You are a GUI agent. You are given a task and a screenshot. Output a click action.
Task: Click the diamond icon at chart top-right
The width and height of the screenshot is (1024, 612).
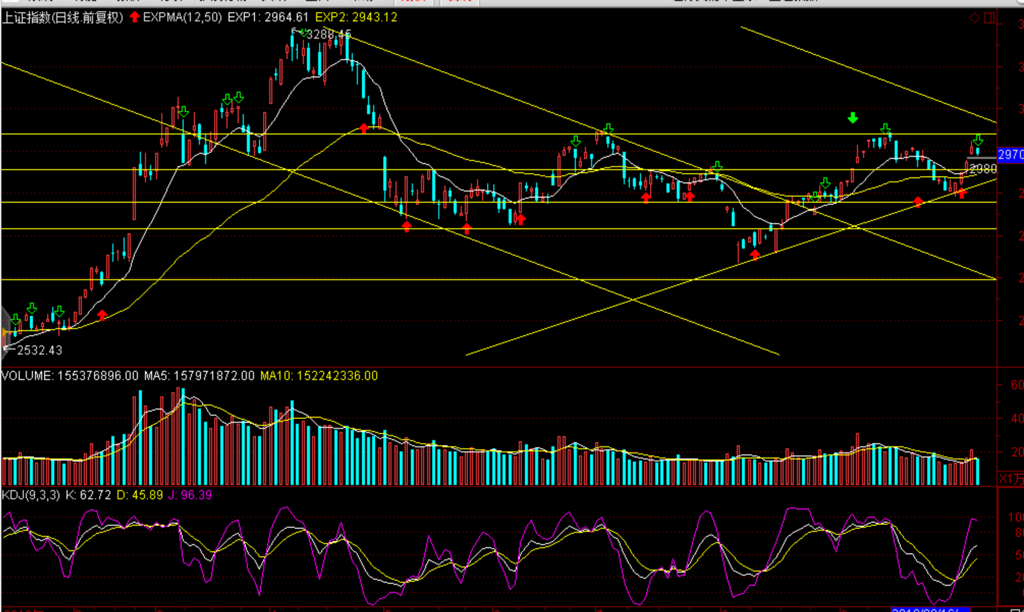click(x=974, y=18)
